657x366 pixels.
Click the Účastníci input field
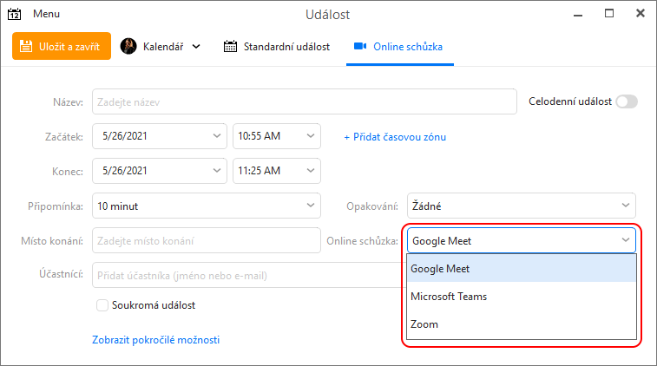pos(249,275)
